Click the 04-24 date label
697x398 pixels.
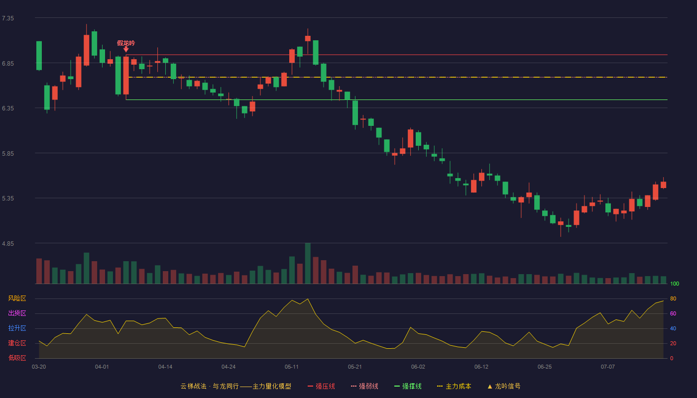pos(229,367)
